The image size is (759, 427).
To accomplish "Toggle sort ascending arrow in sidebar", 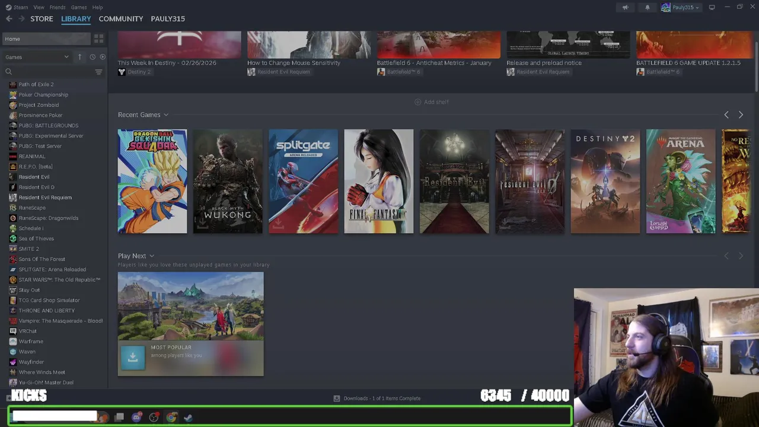I will coord(79,57).
